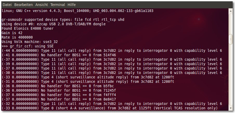This screenshot has height=113, width=235.
Task: Click the scrollbar down arrow
Action: pyautogui.click(x=231, y=108)
